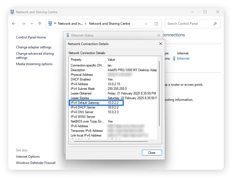
Task: Click the Ethernet Status title icon
Action: click(x=68, y=35)
